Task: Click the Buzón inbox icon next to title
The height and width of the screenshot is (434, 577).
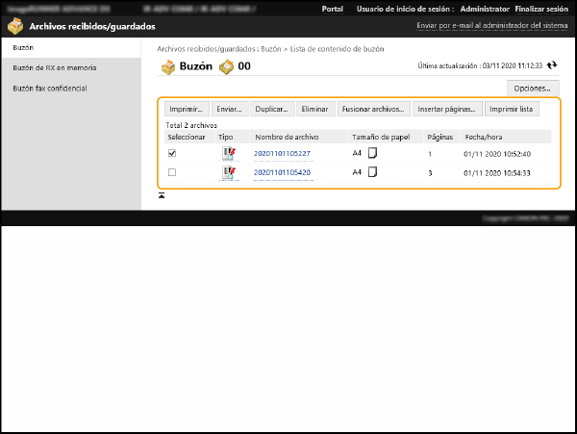Action: pyautogui.click(x=167, y=66)
